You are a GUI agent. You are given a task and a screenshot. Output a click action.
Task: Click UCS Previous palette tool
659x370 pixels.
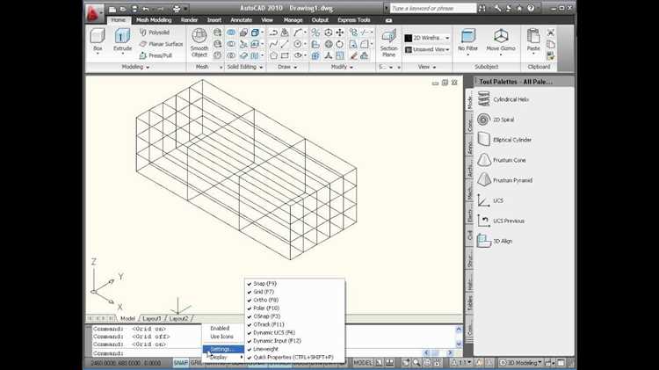click(x=501, y=221)
